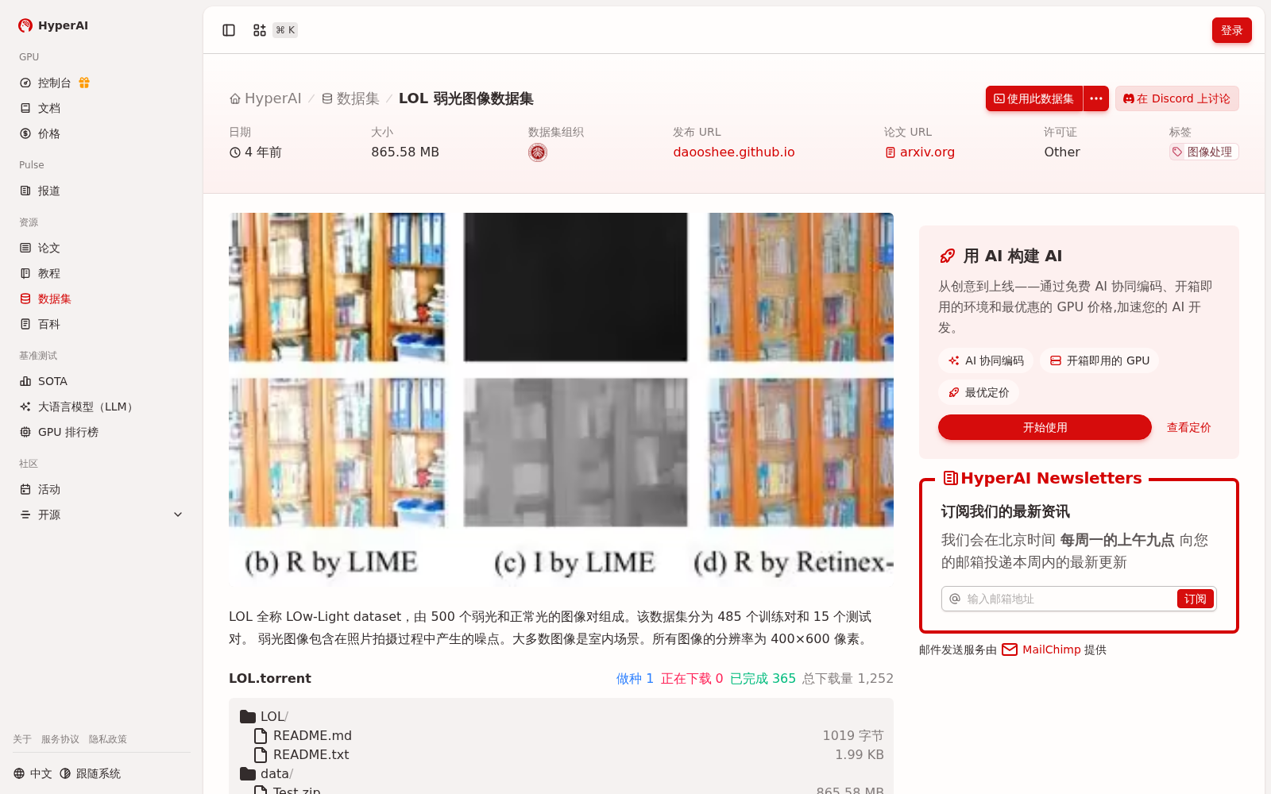This screenshot has height=794, width=1271.
Task: Expand the 开源 chevron
Action: [178, 515]
